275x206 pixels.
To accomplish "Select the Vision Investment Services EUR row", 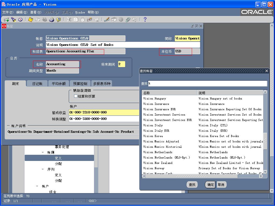I will (x=202, y=120).
